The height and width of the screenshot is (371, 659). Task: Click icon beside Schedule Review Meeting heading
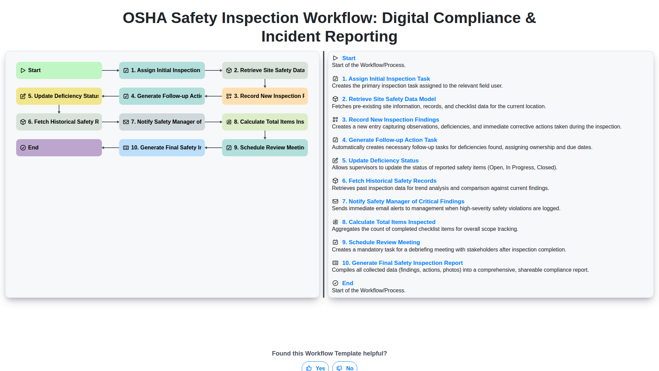(x=335, y=242)
